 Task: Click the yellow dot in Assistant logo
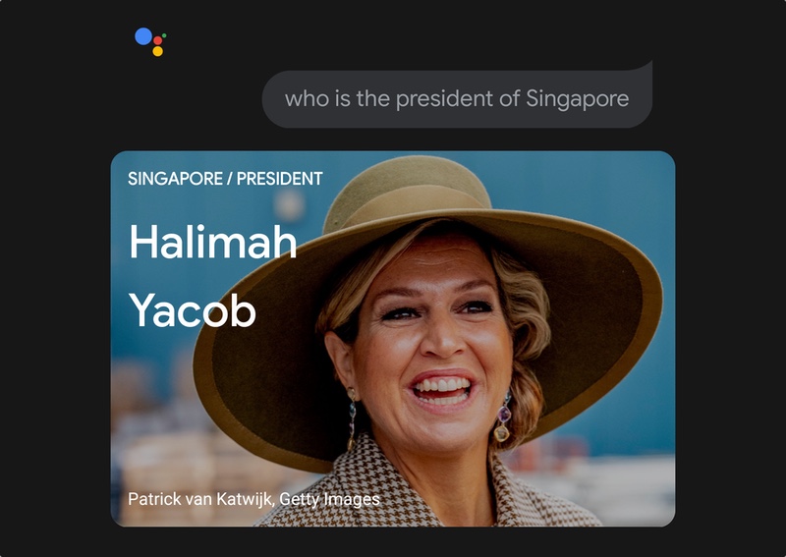tap(157, 51)
